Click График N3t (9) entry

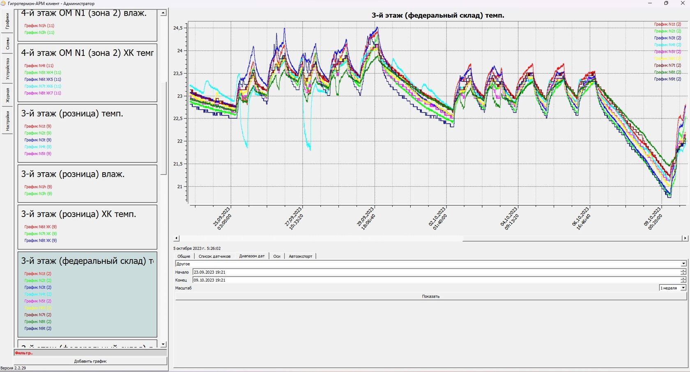pyautogui.click(x=38, y=140)
